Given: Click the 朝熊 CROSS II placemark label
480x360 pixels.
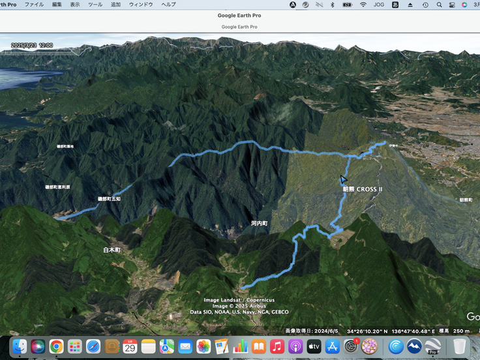Looking at the screenshot, I should coord(363,189).
